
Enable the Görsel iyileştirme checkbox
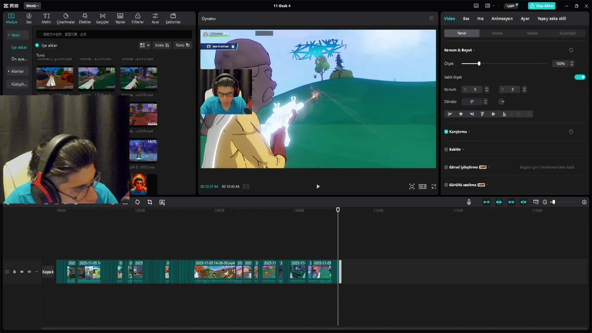coord(446,167)
